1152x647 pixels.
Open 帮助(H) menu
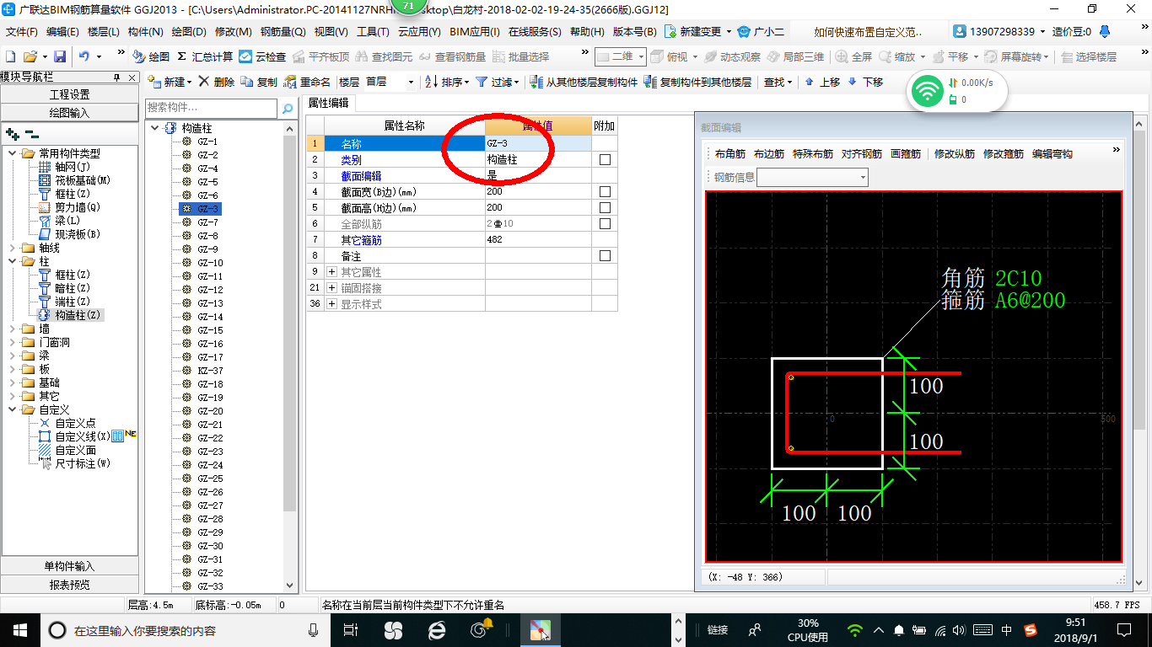588,32
